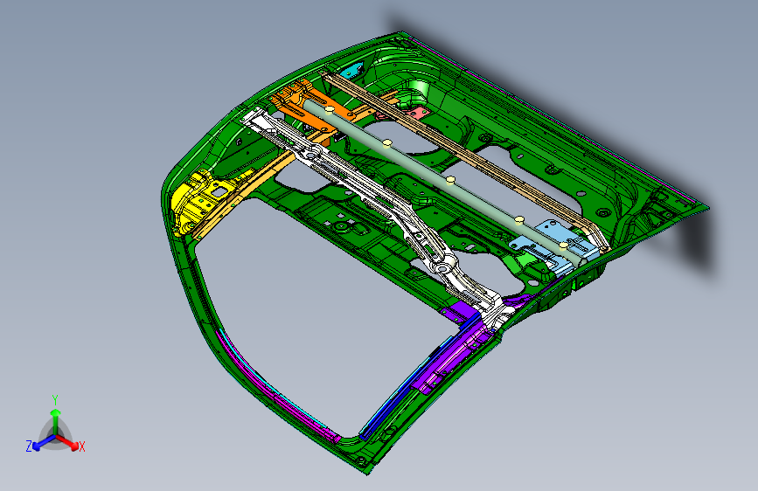Select the long tan reinforcement strip
Screen dimensions: 758x491
(x=464, y=155)
